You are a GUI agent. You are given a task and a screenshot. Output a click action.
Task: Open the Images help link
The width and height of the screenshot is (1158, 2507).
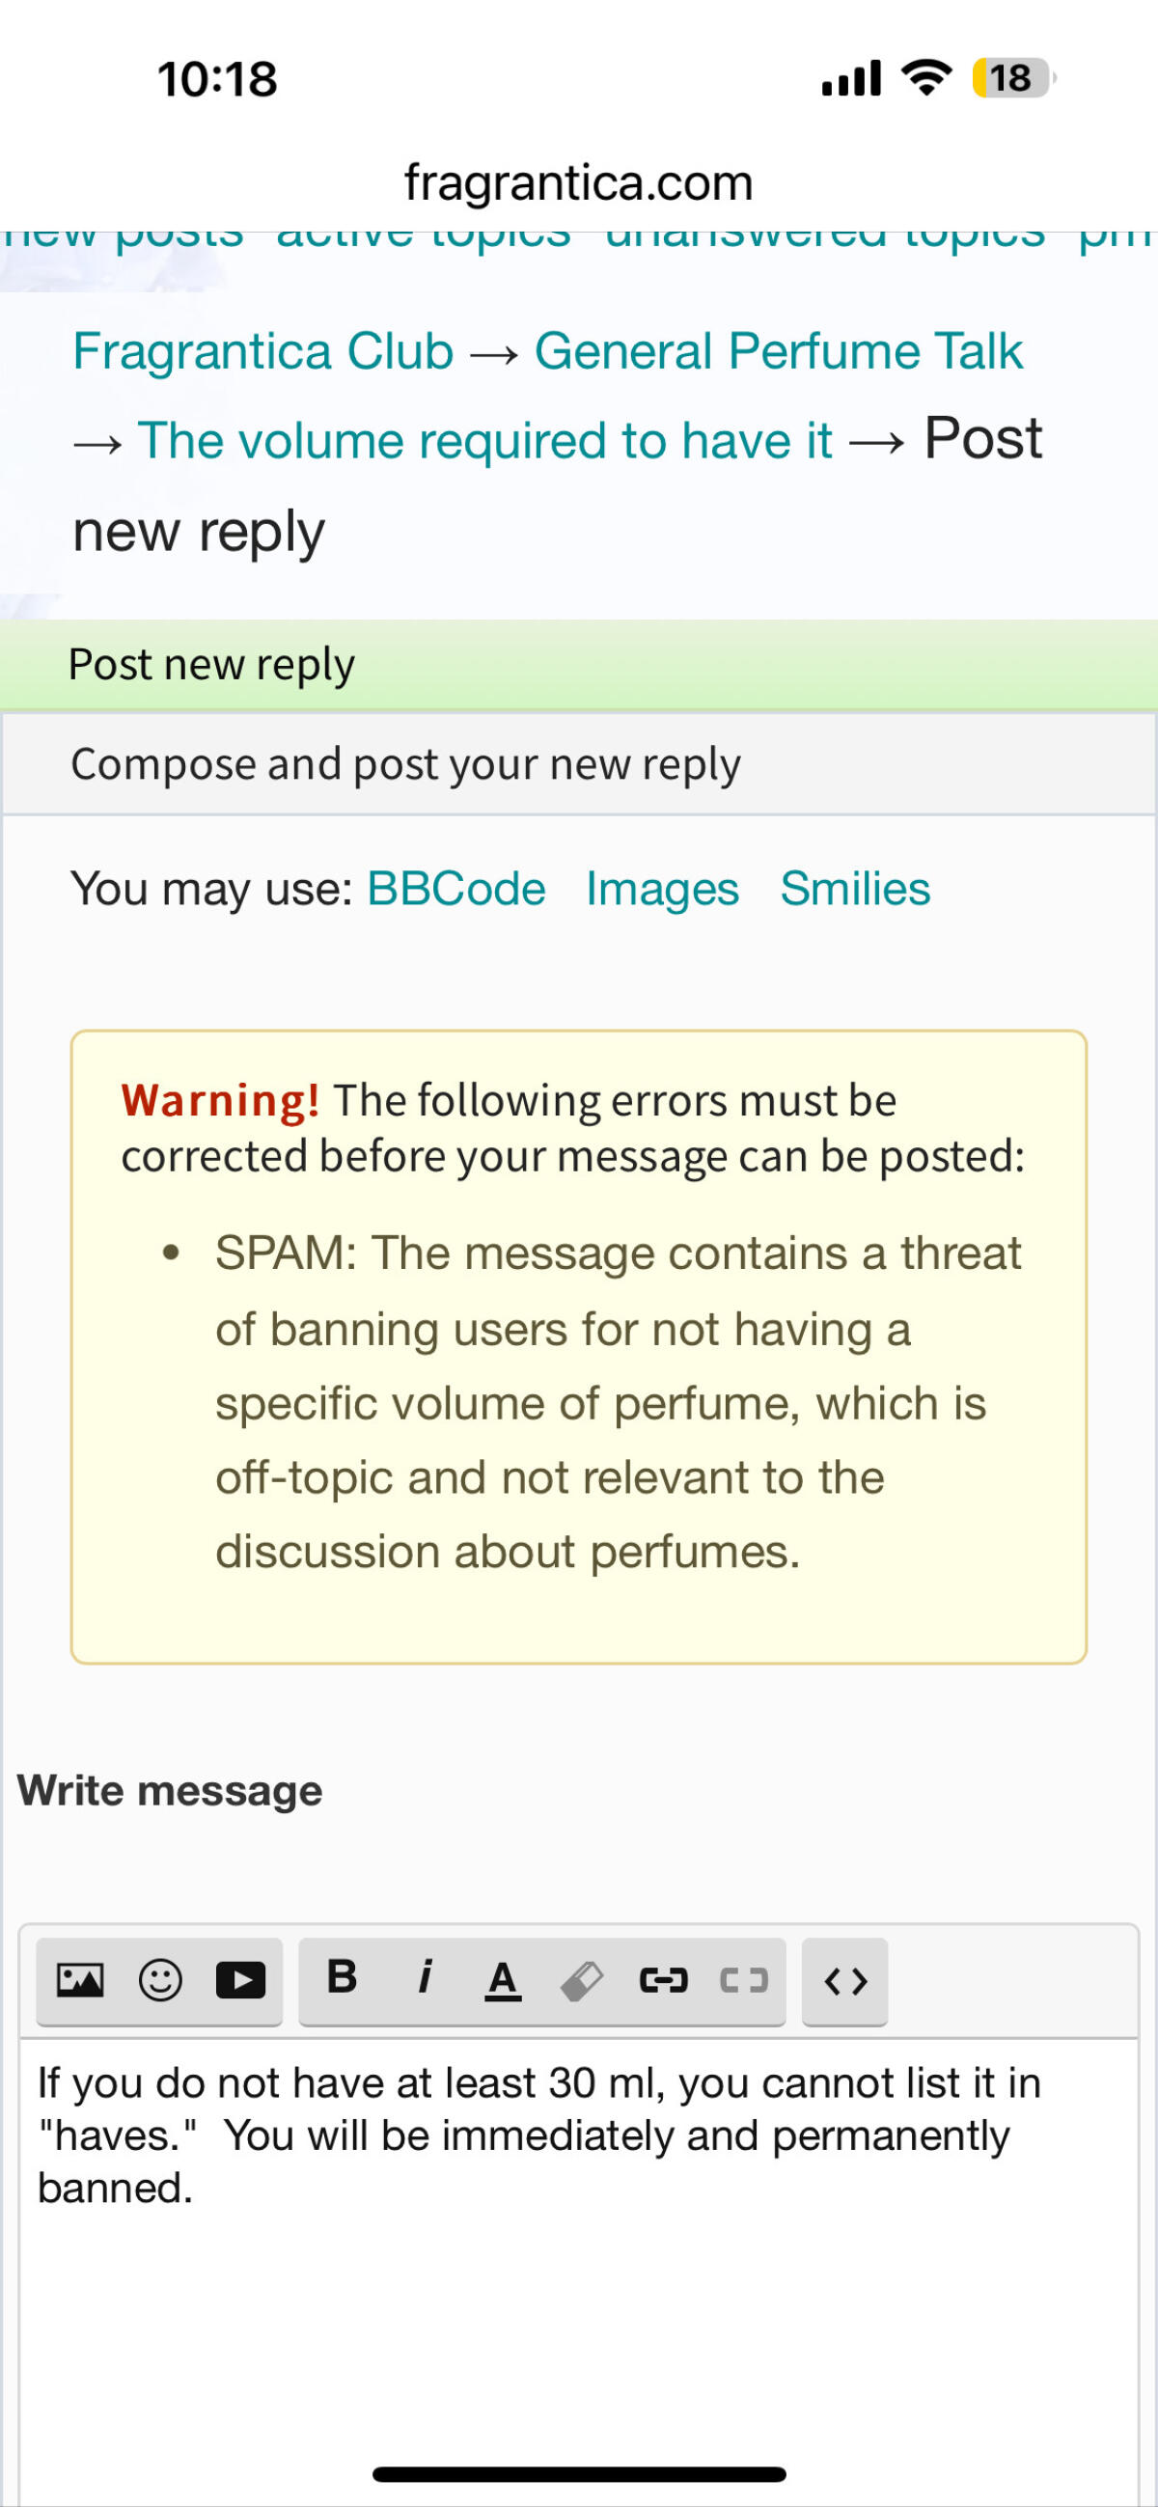coord(663,889)
